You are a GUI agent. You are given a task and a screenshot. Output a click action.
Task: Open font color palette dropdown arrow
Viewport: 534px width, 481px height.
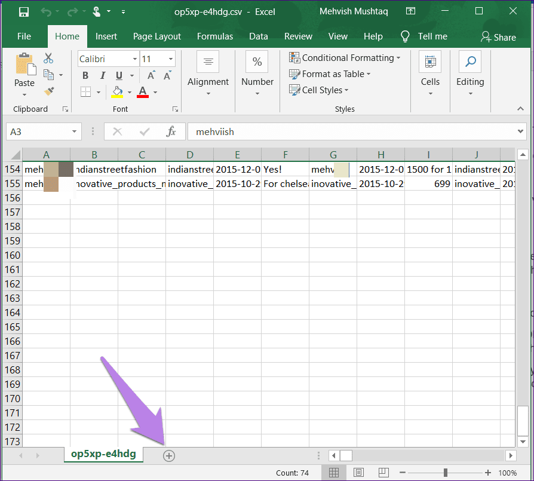(155, 92)
